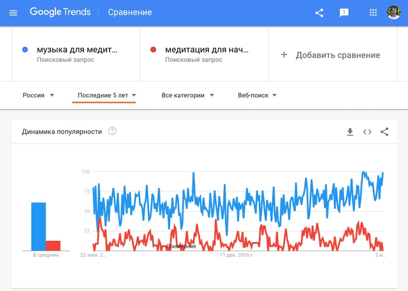Edit the музыка для медит… search term

pos(77,50)
